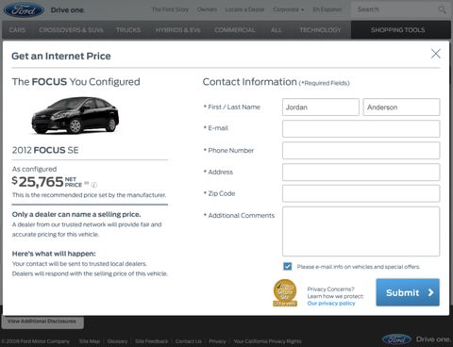Click the 'Privacy Concerns?' text

[330, 289]
